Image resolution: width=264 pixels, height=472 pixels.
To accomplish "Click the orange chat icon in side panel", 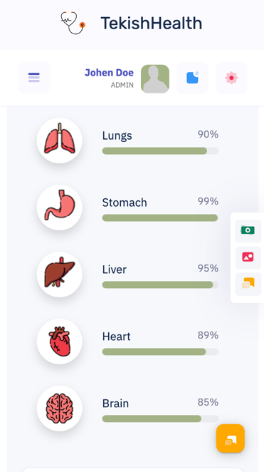I will coord(248,284).
